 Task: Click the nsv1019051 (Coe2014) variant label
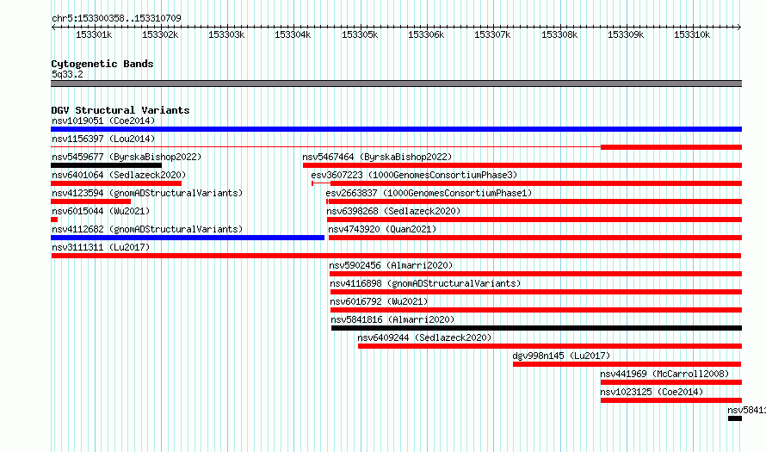(103, 121)
